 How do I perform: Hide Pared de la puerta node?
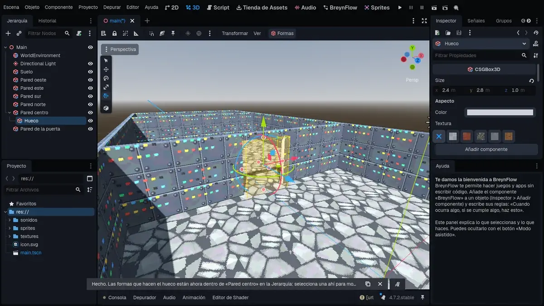tap(90, 129)
